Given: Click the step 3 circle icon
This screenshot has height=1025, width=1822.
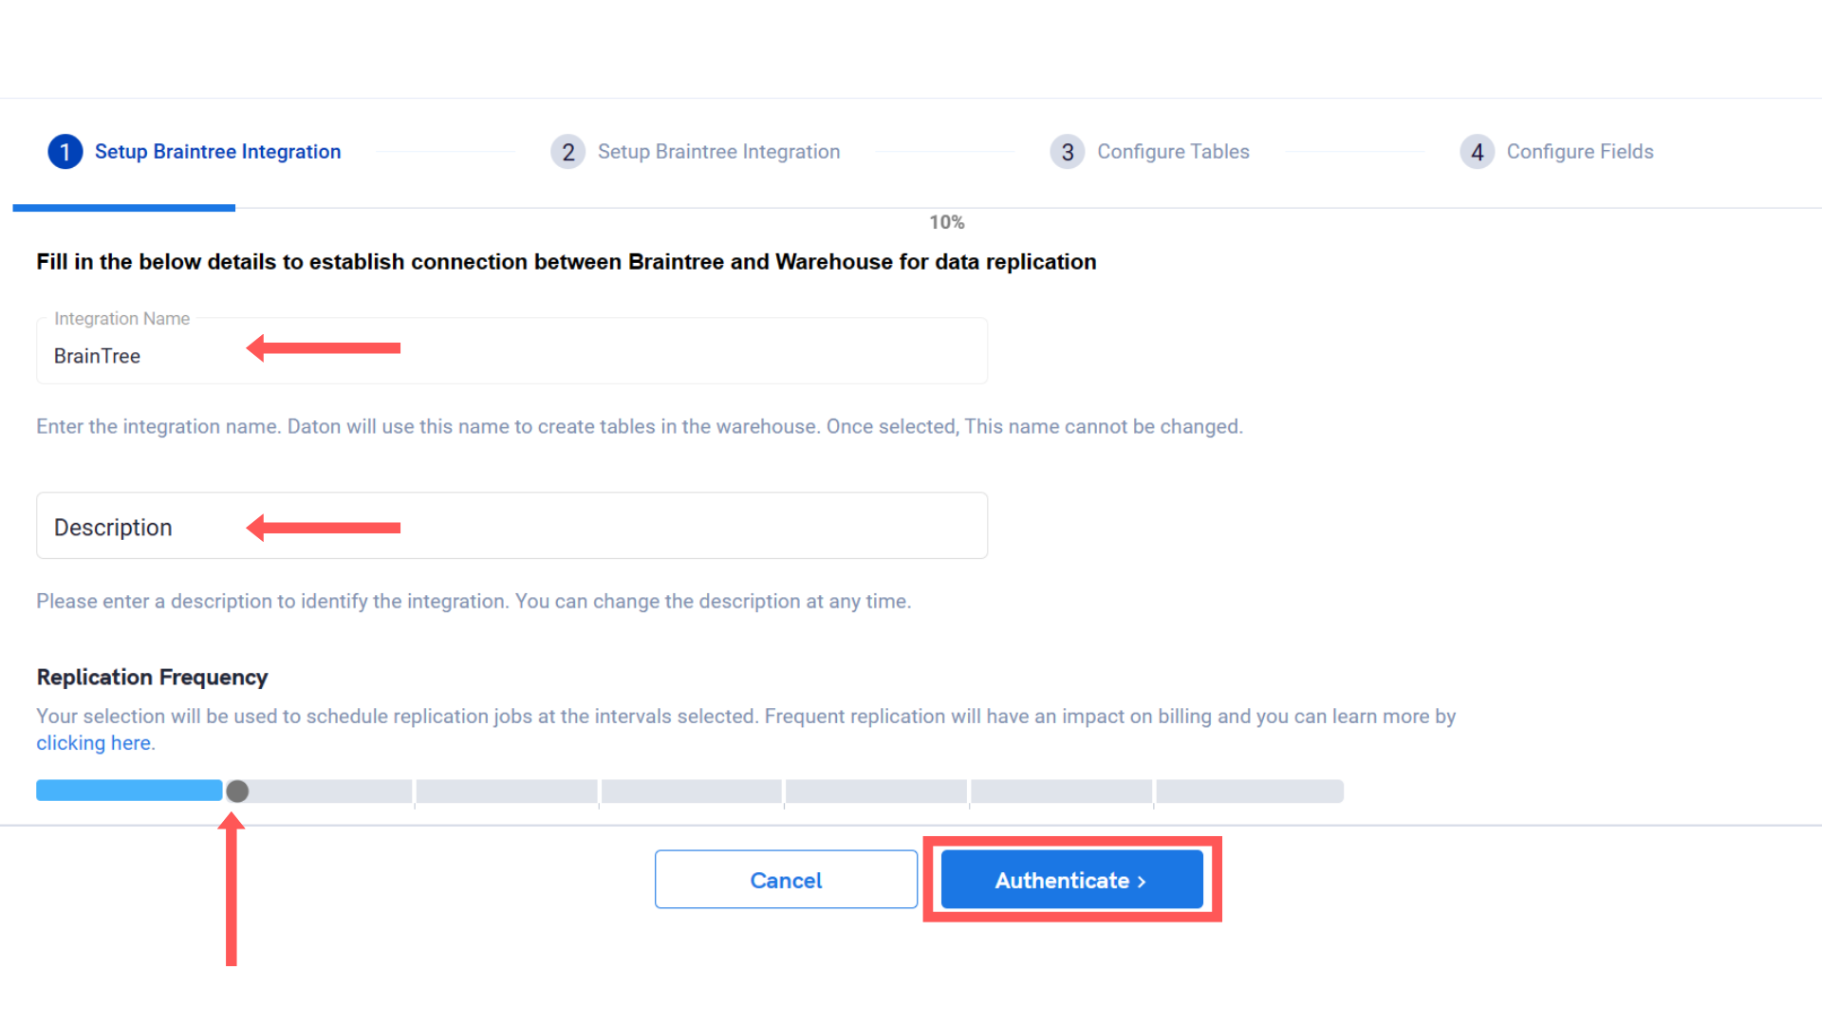Looking at the screenshot, I should click(x=1068, y=152).
